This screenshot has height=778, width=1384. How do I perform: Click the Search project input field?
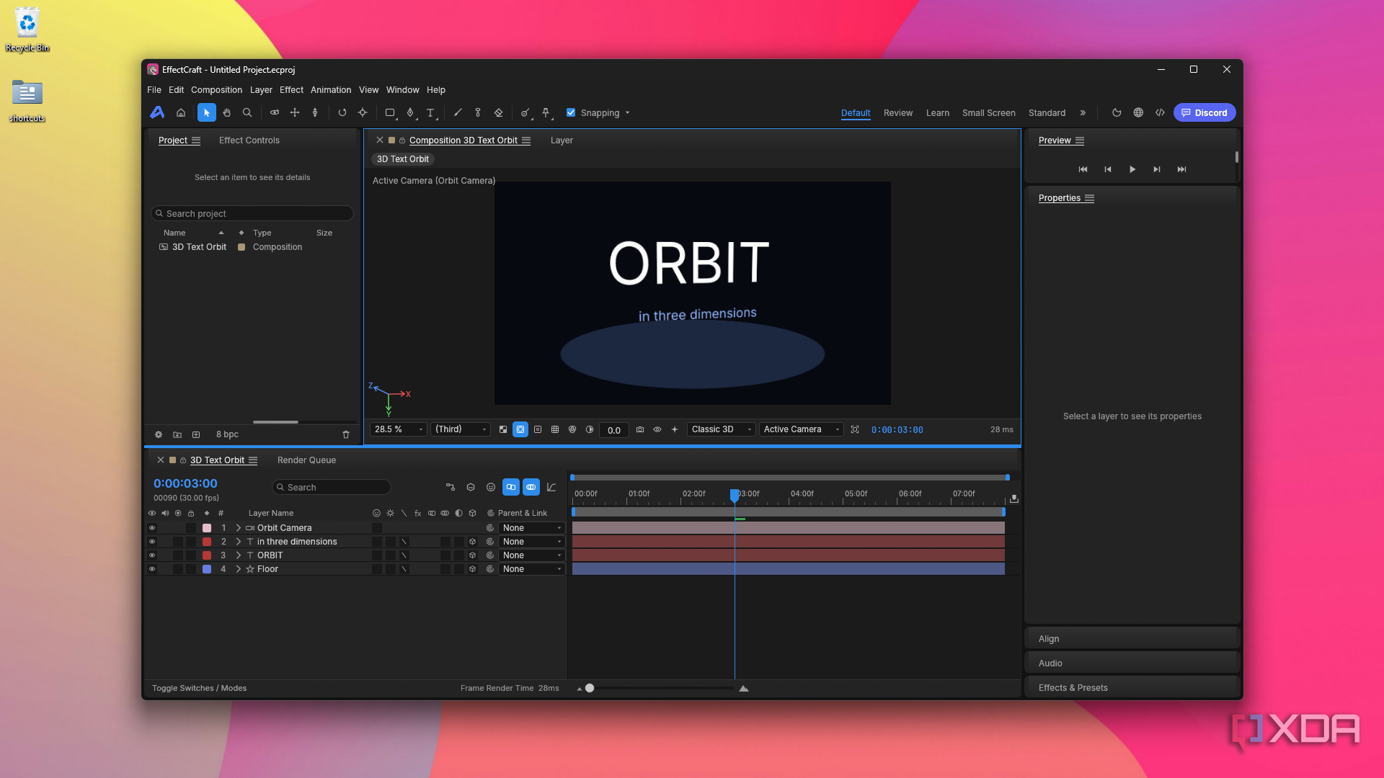[x=252, y=213]
